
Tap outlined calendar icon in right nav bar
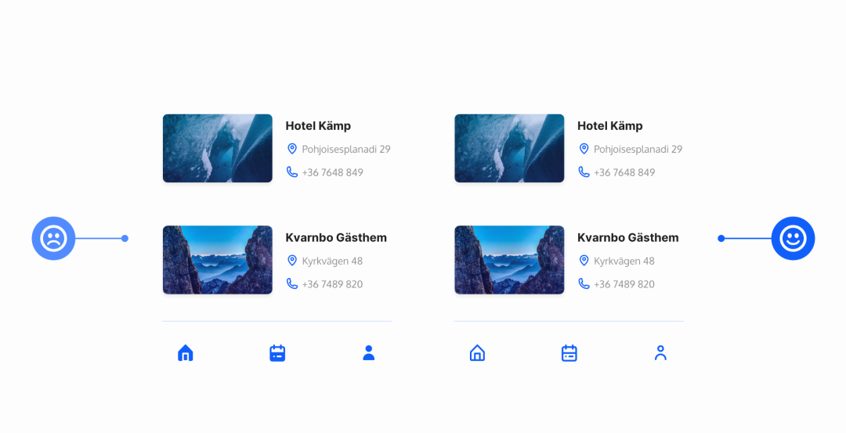(569, 353)
